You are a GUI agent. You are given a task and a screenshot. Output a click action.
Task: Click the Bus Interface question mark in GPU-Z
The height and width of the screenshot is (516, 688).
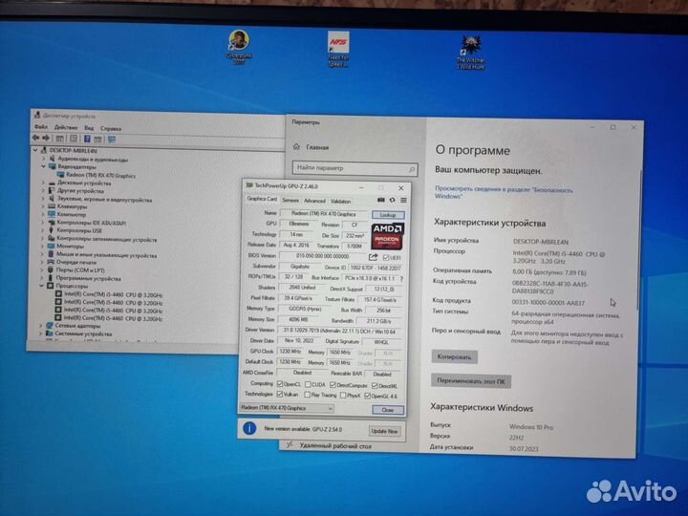pos(401,279)
